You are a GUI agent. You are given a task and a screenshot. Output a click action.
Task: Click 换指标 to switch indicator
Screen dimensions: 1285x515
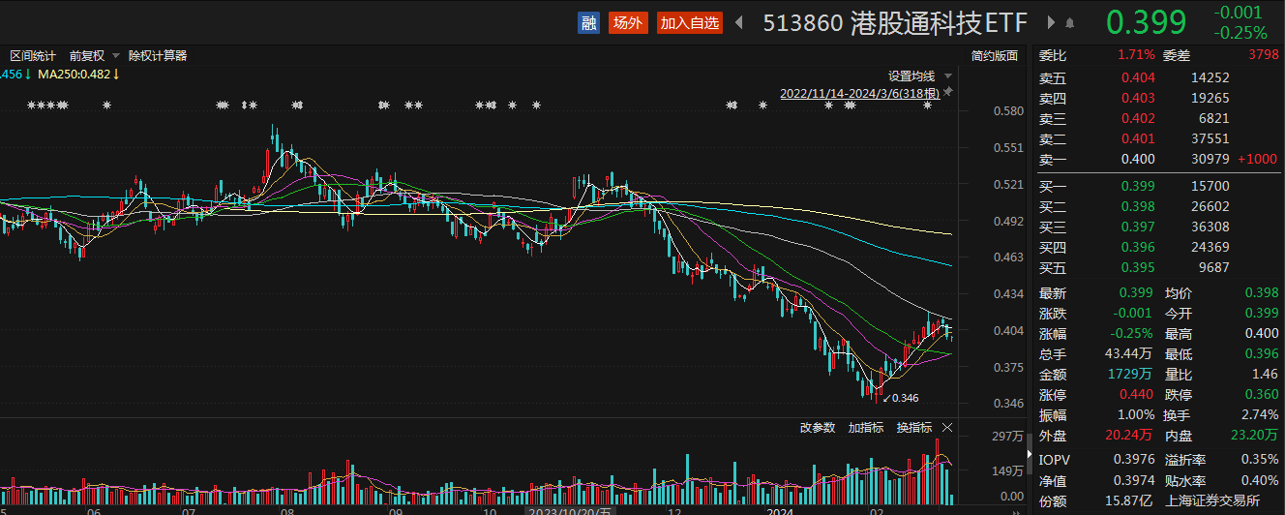[x=913, y=428]
